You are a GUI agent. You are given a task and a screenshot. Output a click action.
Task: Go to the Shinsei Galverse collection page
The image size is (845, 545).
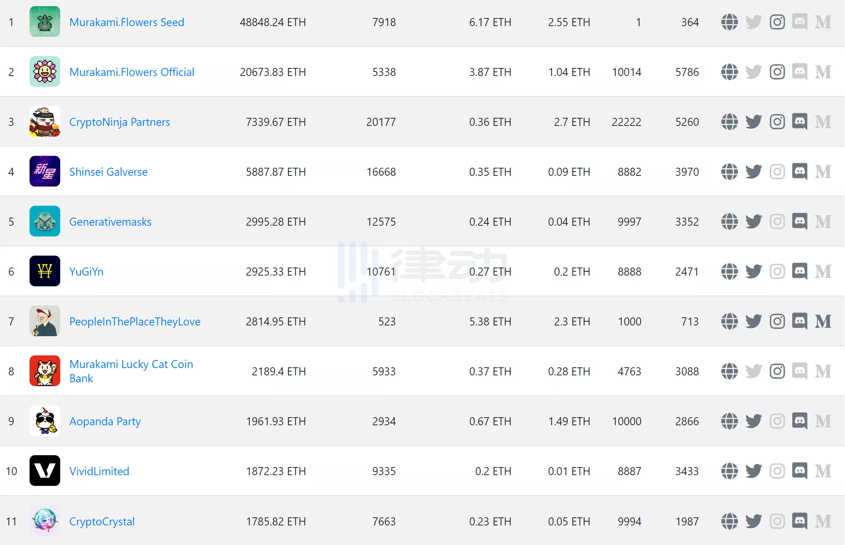[108, 172]
